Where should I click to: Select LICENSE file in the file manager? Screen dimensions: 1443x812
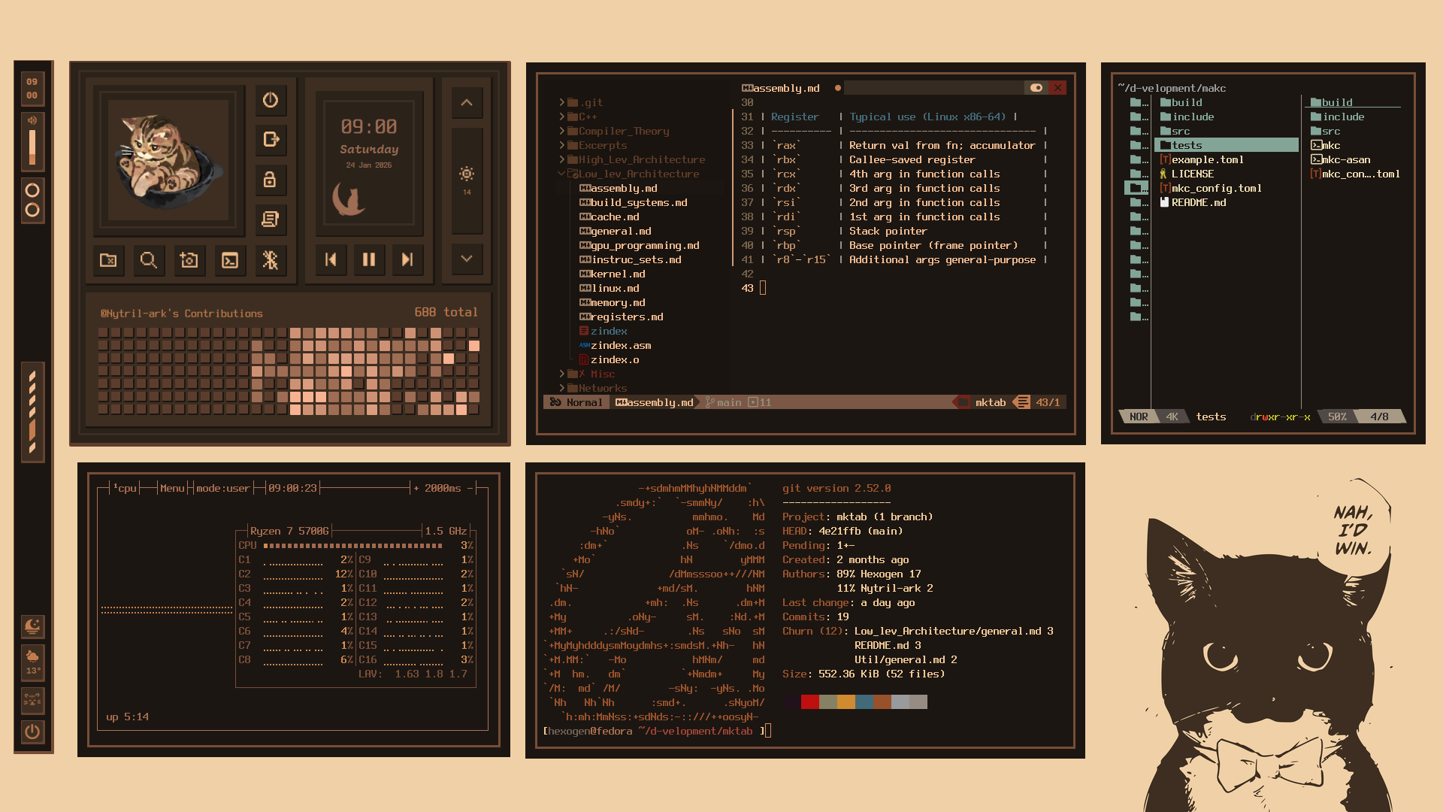1187,174
